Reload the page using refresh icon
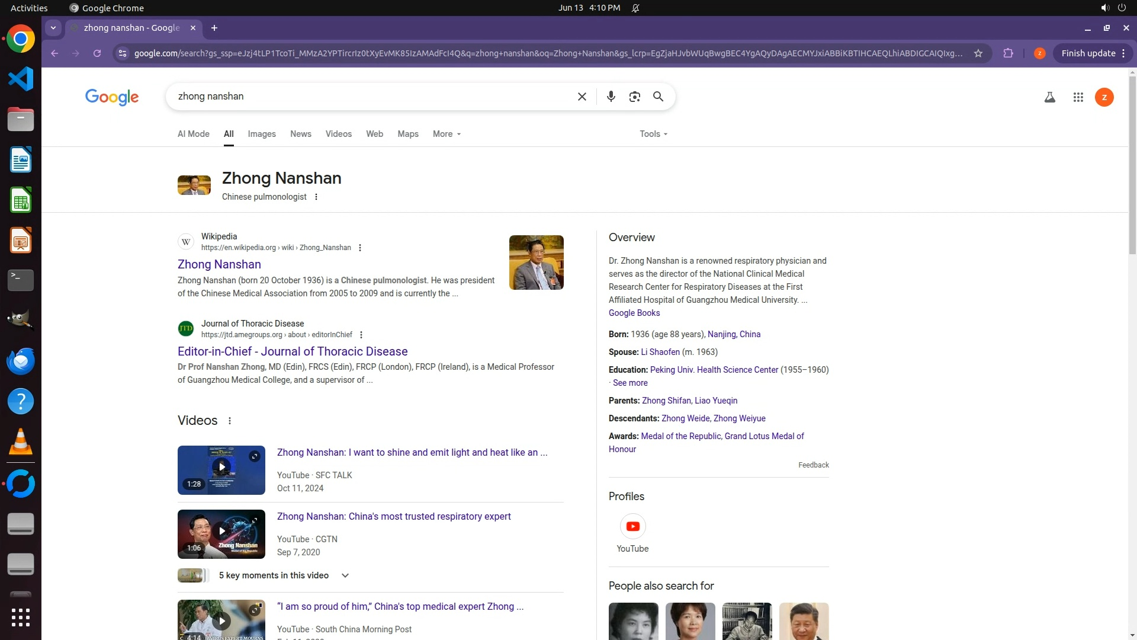This screenshot has height=640, width=1137. click(x=97, y=53)
